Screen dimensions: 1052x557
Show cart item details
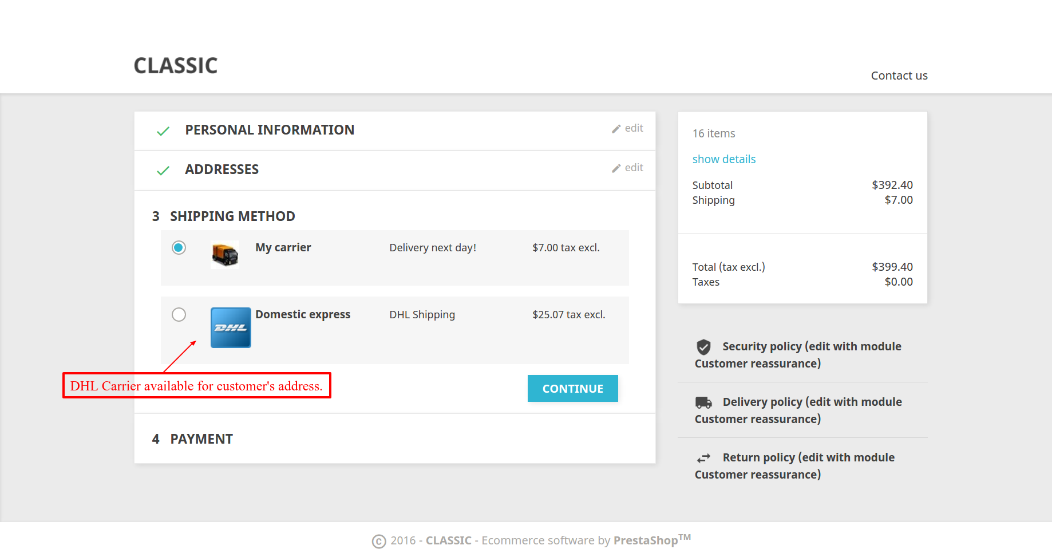[724, 159]
